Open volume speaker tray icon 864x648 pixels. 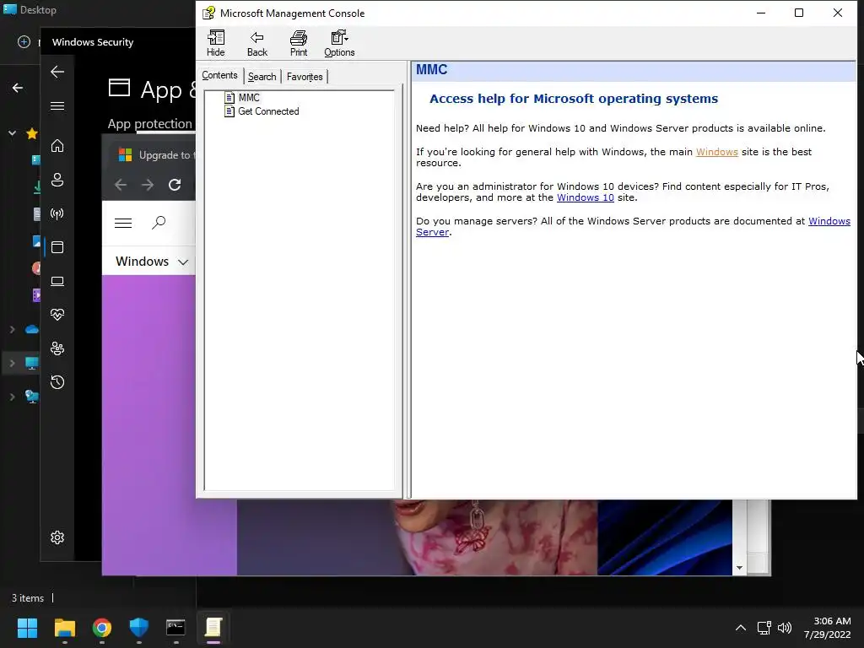[x=785, y=628]
